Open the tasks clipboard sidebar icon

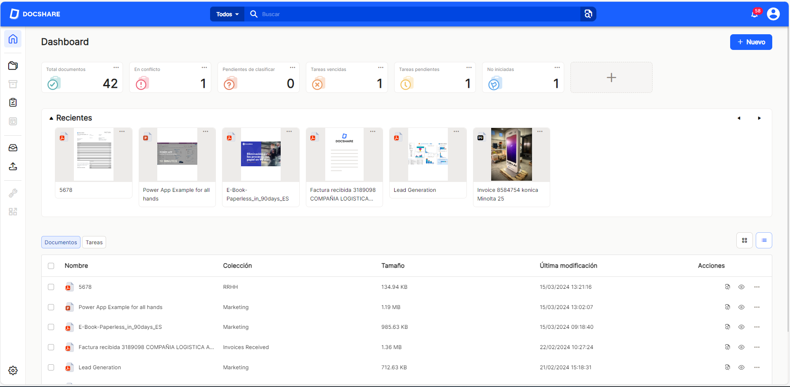[13, 102]
